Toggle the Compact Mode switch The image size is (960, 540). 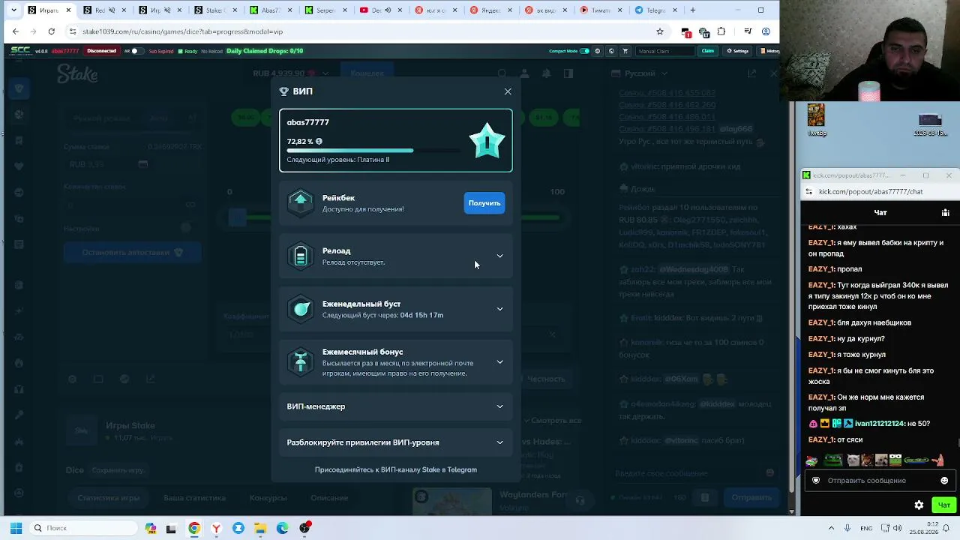pos(585,51)
